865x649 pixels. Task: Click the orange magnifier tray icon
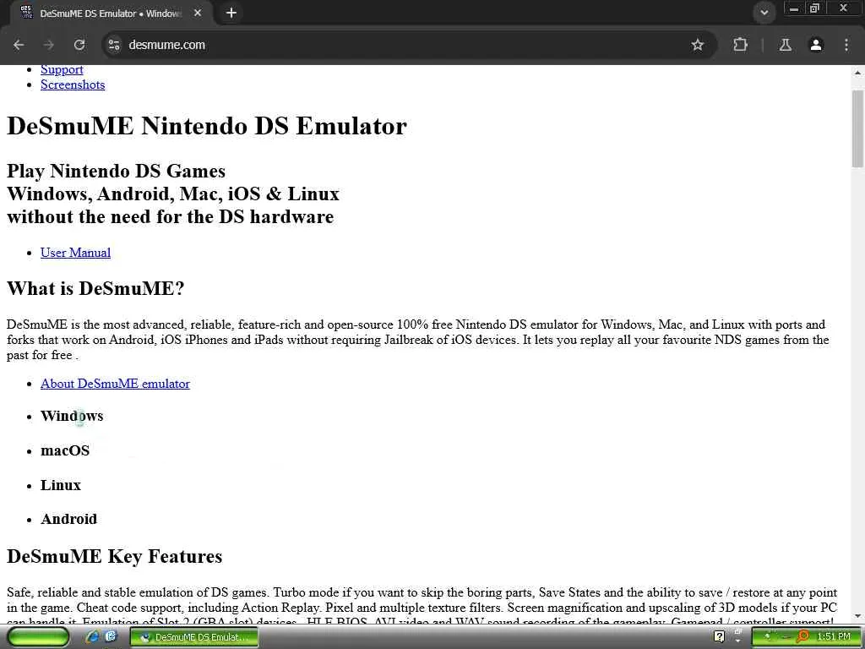pyautogui.click(x=803, y=637)
